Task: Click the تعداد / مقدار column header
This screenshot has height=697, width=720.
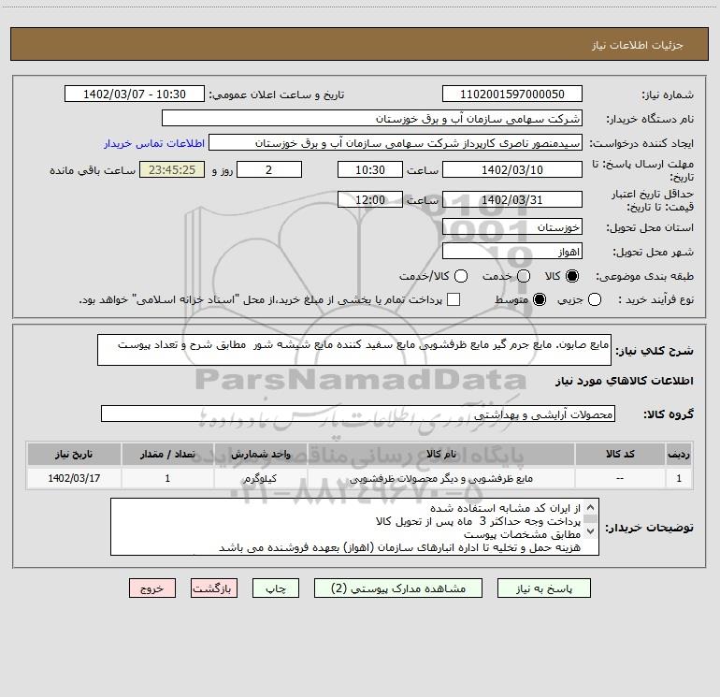Action: pyautogui.click(x=167, y=454)
